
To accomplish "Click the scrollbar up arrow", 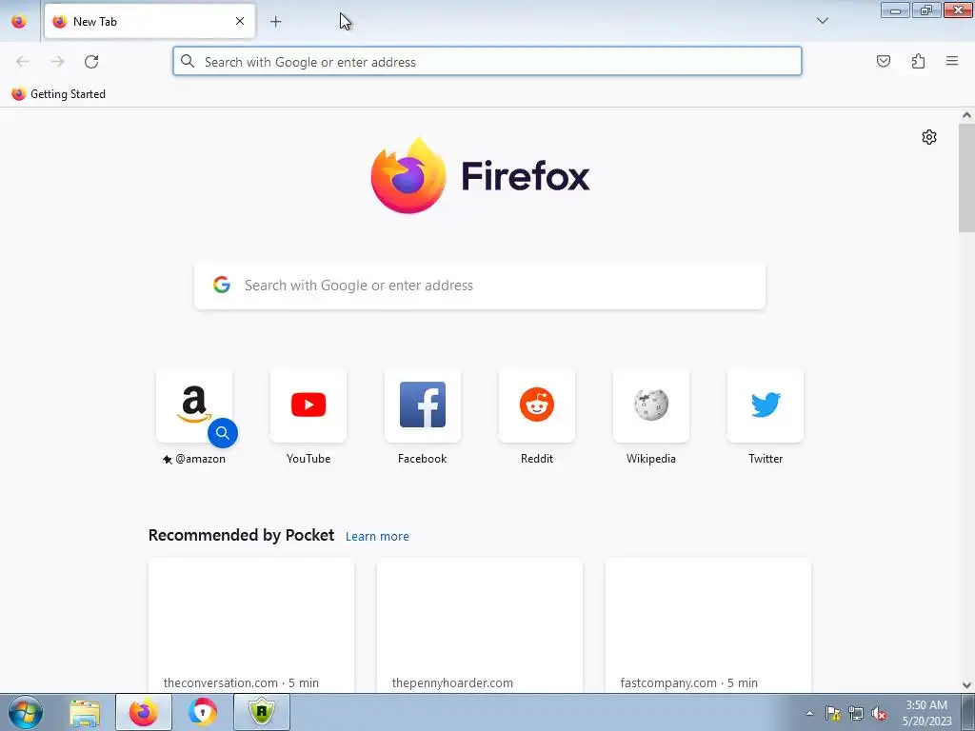I will pos(966,115).
